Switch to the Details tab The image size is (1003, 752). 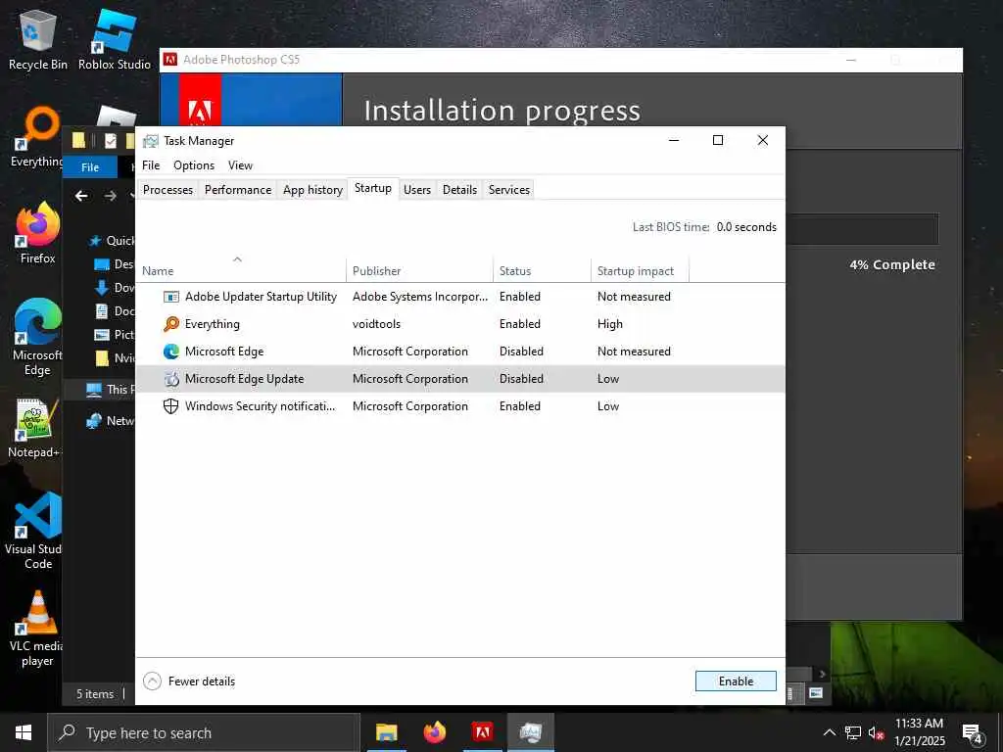tap(460, 190)
